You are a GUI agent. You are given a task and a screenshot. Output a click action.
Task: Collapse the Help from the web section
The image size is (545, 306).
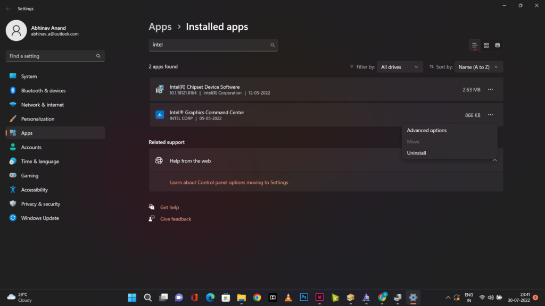tap(494, 160)
